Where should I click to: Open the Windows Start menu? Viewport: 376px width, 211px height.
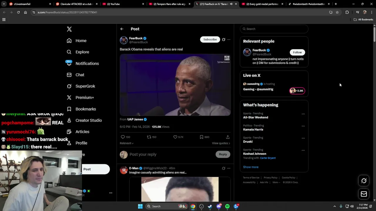pos(140,206)
